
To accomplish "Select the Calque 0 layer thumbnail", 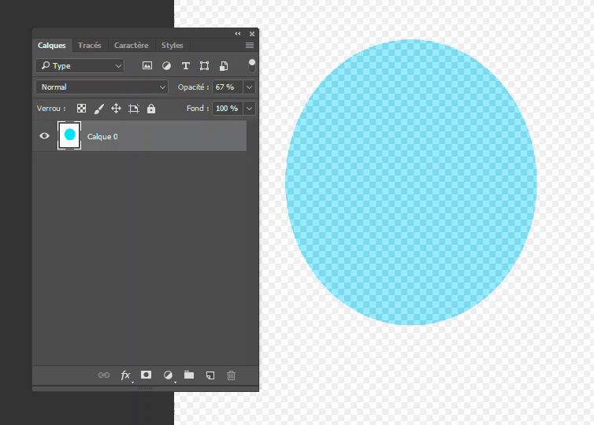I will coord(69,135).
